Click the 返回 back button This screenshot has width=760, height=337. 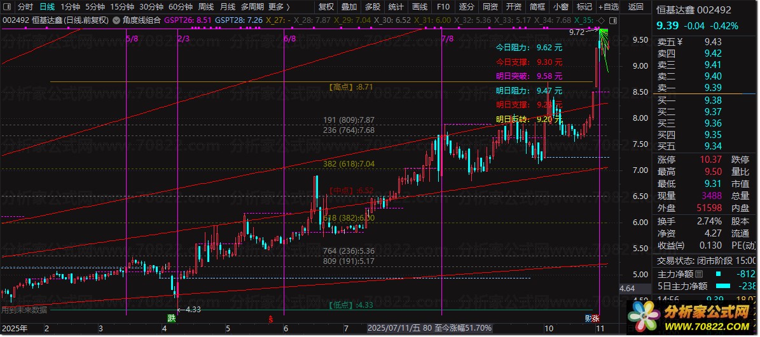[635, 7]
